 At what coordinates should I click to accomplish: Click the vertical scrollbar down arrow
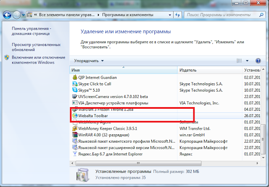pyautogui.click(x=264, y=158)
